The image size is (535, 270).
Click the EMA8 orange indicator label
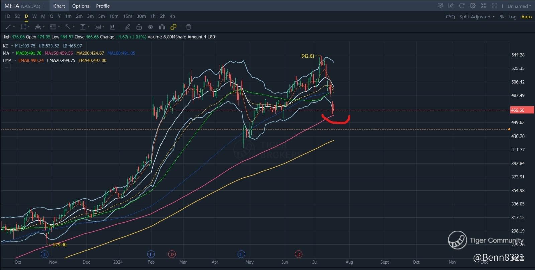pyautogui.click(x=31, y=61)
